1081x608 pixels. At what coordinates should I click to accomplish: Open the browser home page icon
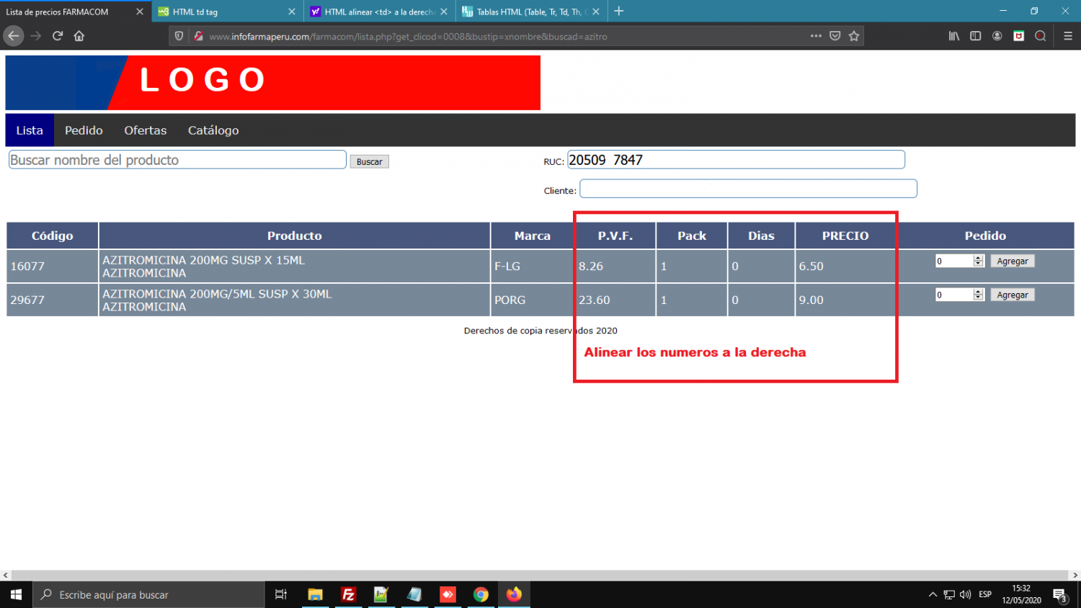pyautogui.click(x=79, y=36)
